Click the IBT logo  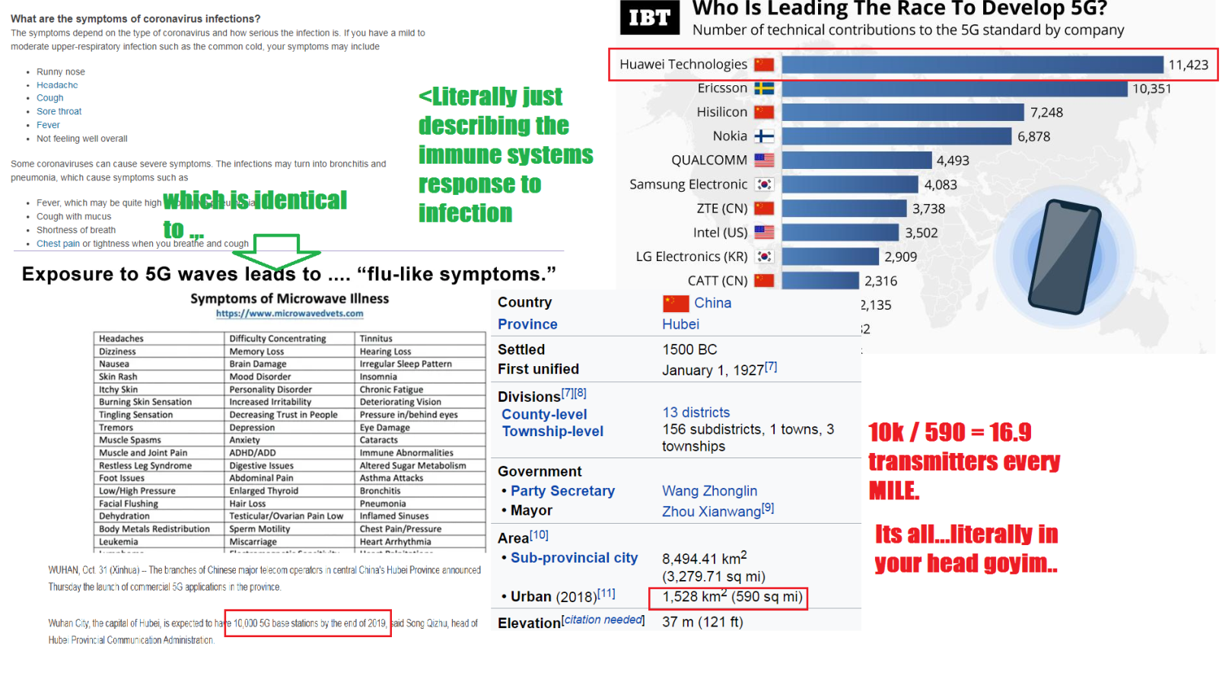pos(649,18)
